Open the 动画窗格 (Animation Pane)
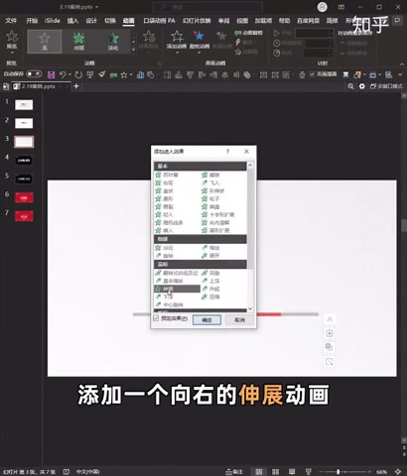 click(x=248, y=33)
